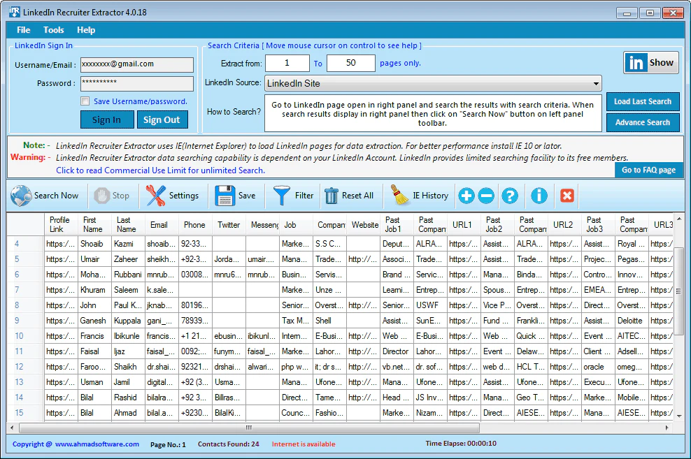
Task: Click the Username/Email input field
Action: (136, 64)
